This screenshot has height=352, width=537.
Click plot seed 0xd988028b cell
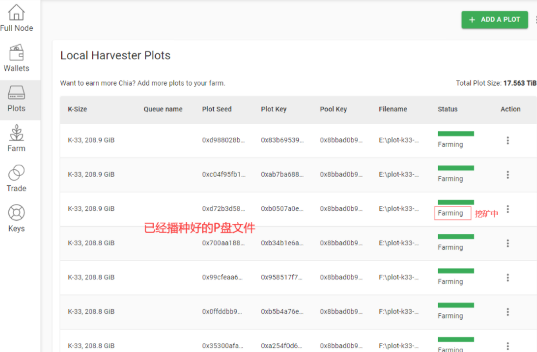click(x=223, y=140)
